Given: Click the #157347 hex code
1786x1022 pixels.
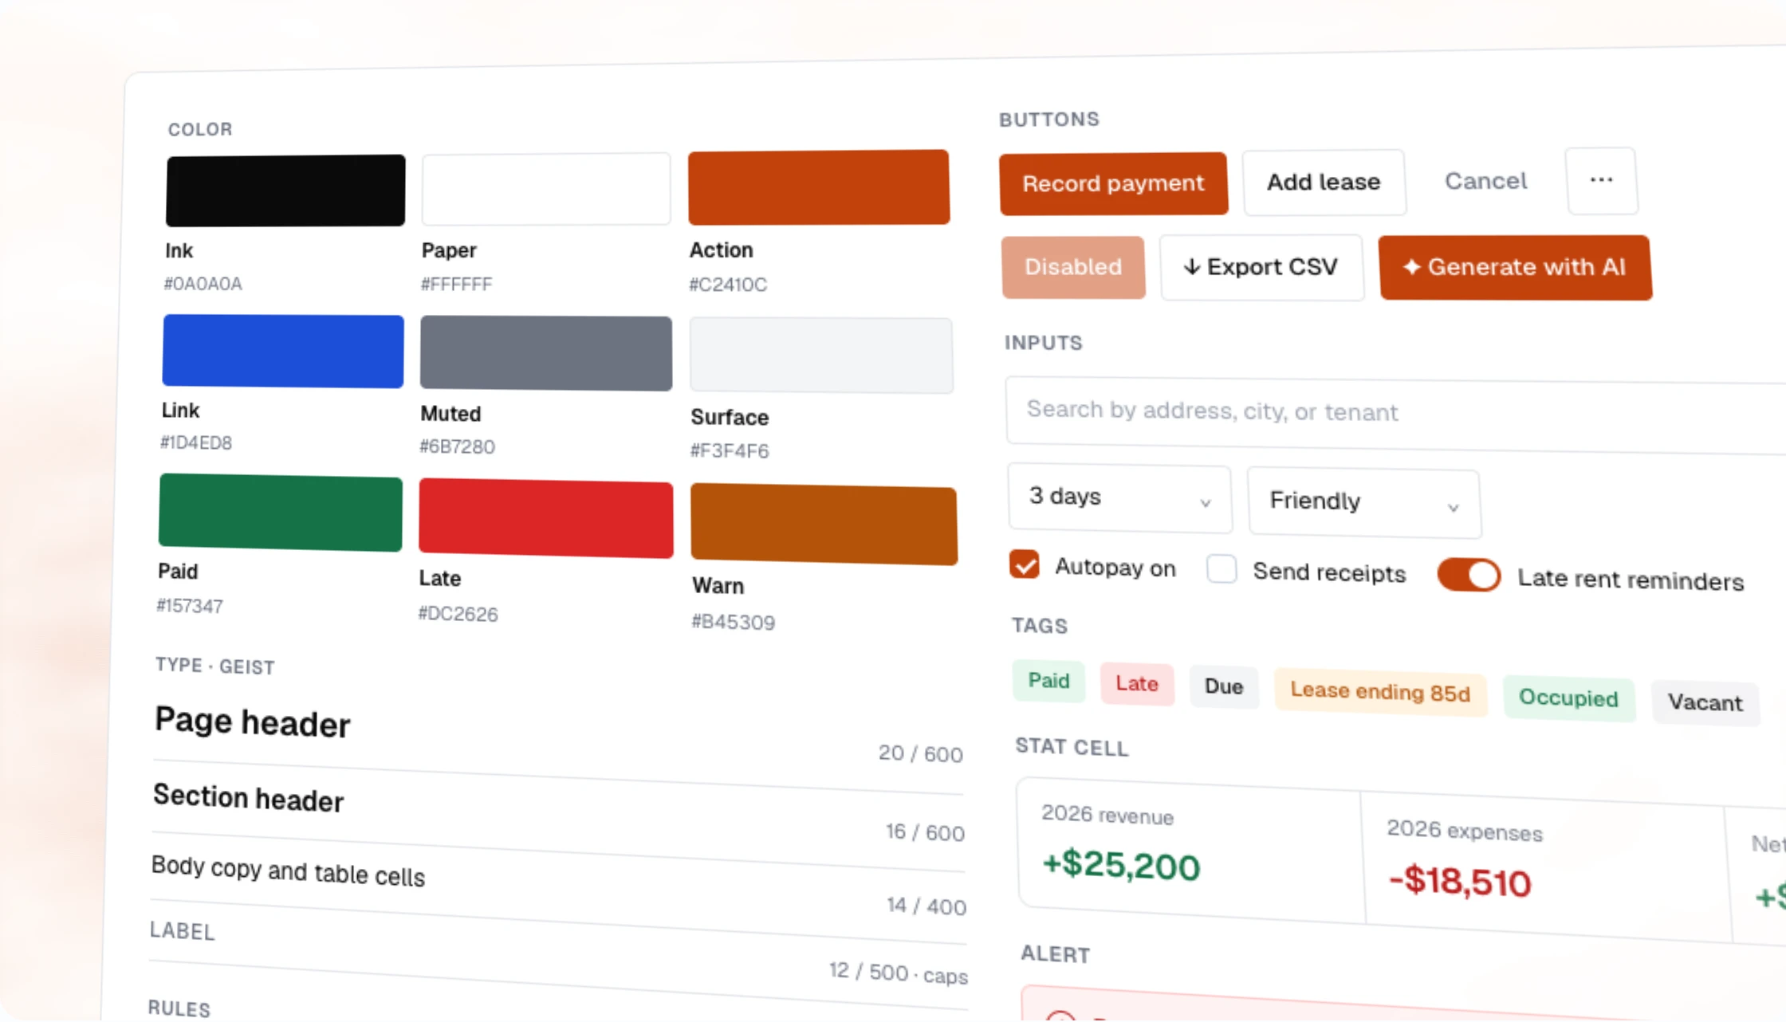Looking at the screenshot, I should 190,606.
